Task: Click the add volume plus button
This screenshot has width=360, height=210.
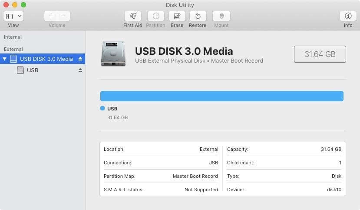Action: [51, 16]
